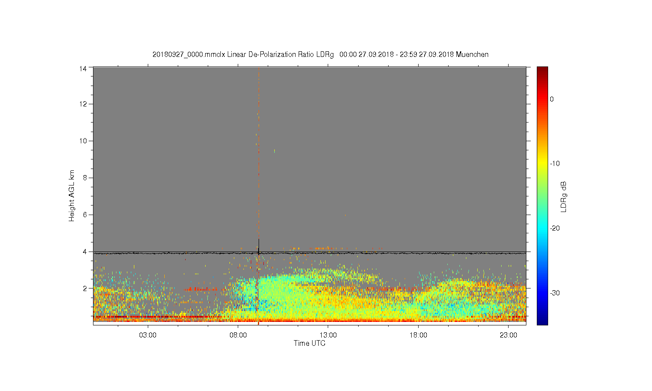Click the colorbar value label '-10'
The height and width of the screenshot is (391, 652).
coord(555,164)
